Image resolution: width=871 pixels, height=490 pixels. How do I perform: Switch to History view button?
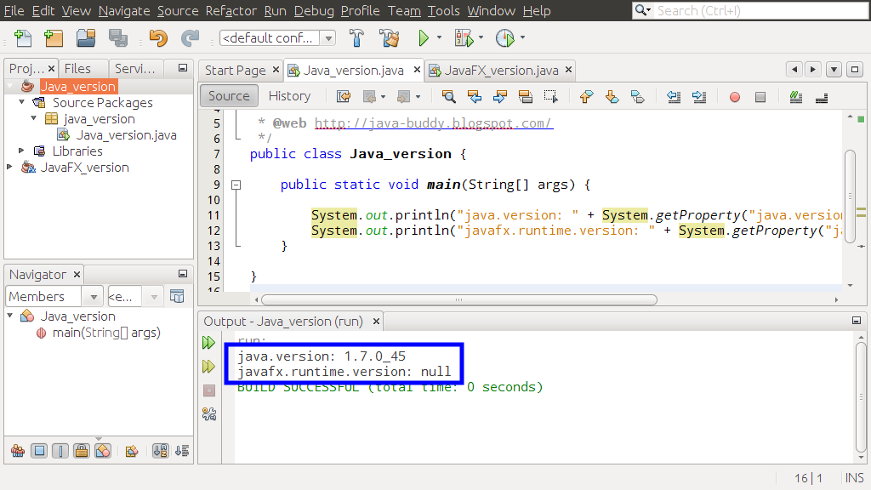pos(289,96)
